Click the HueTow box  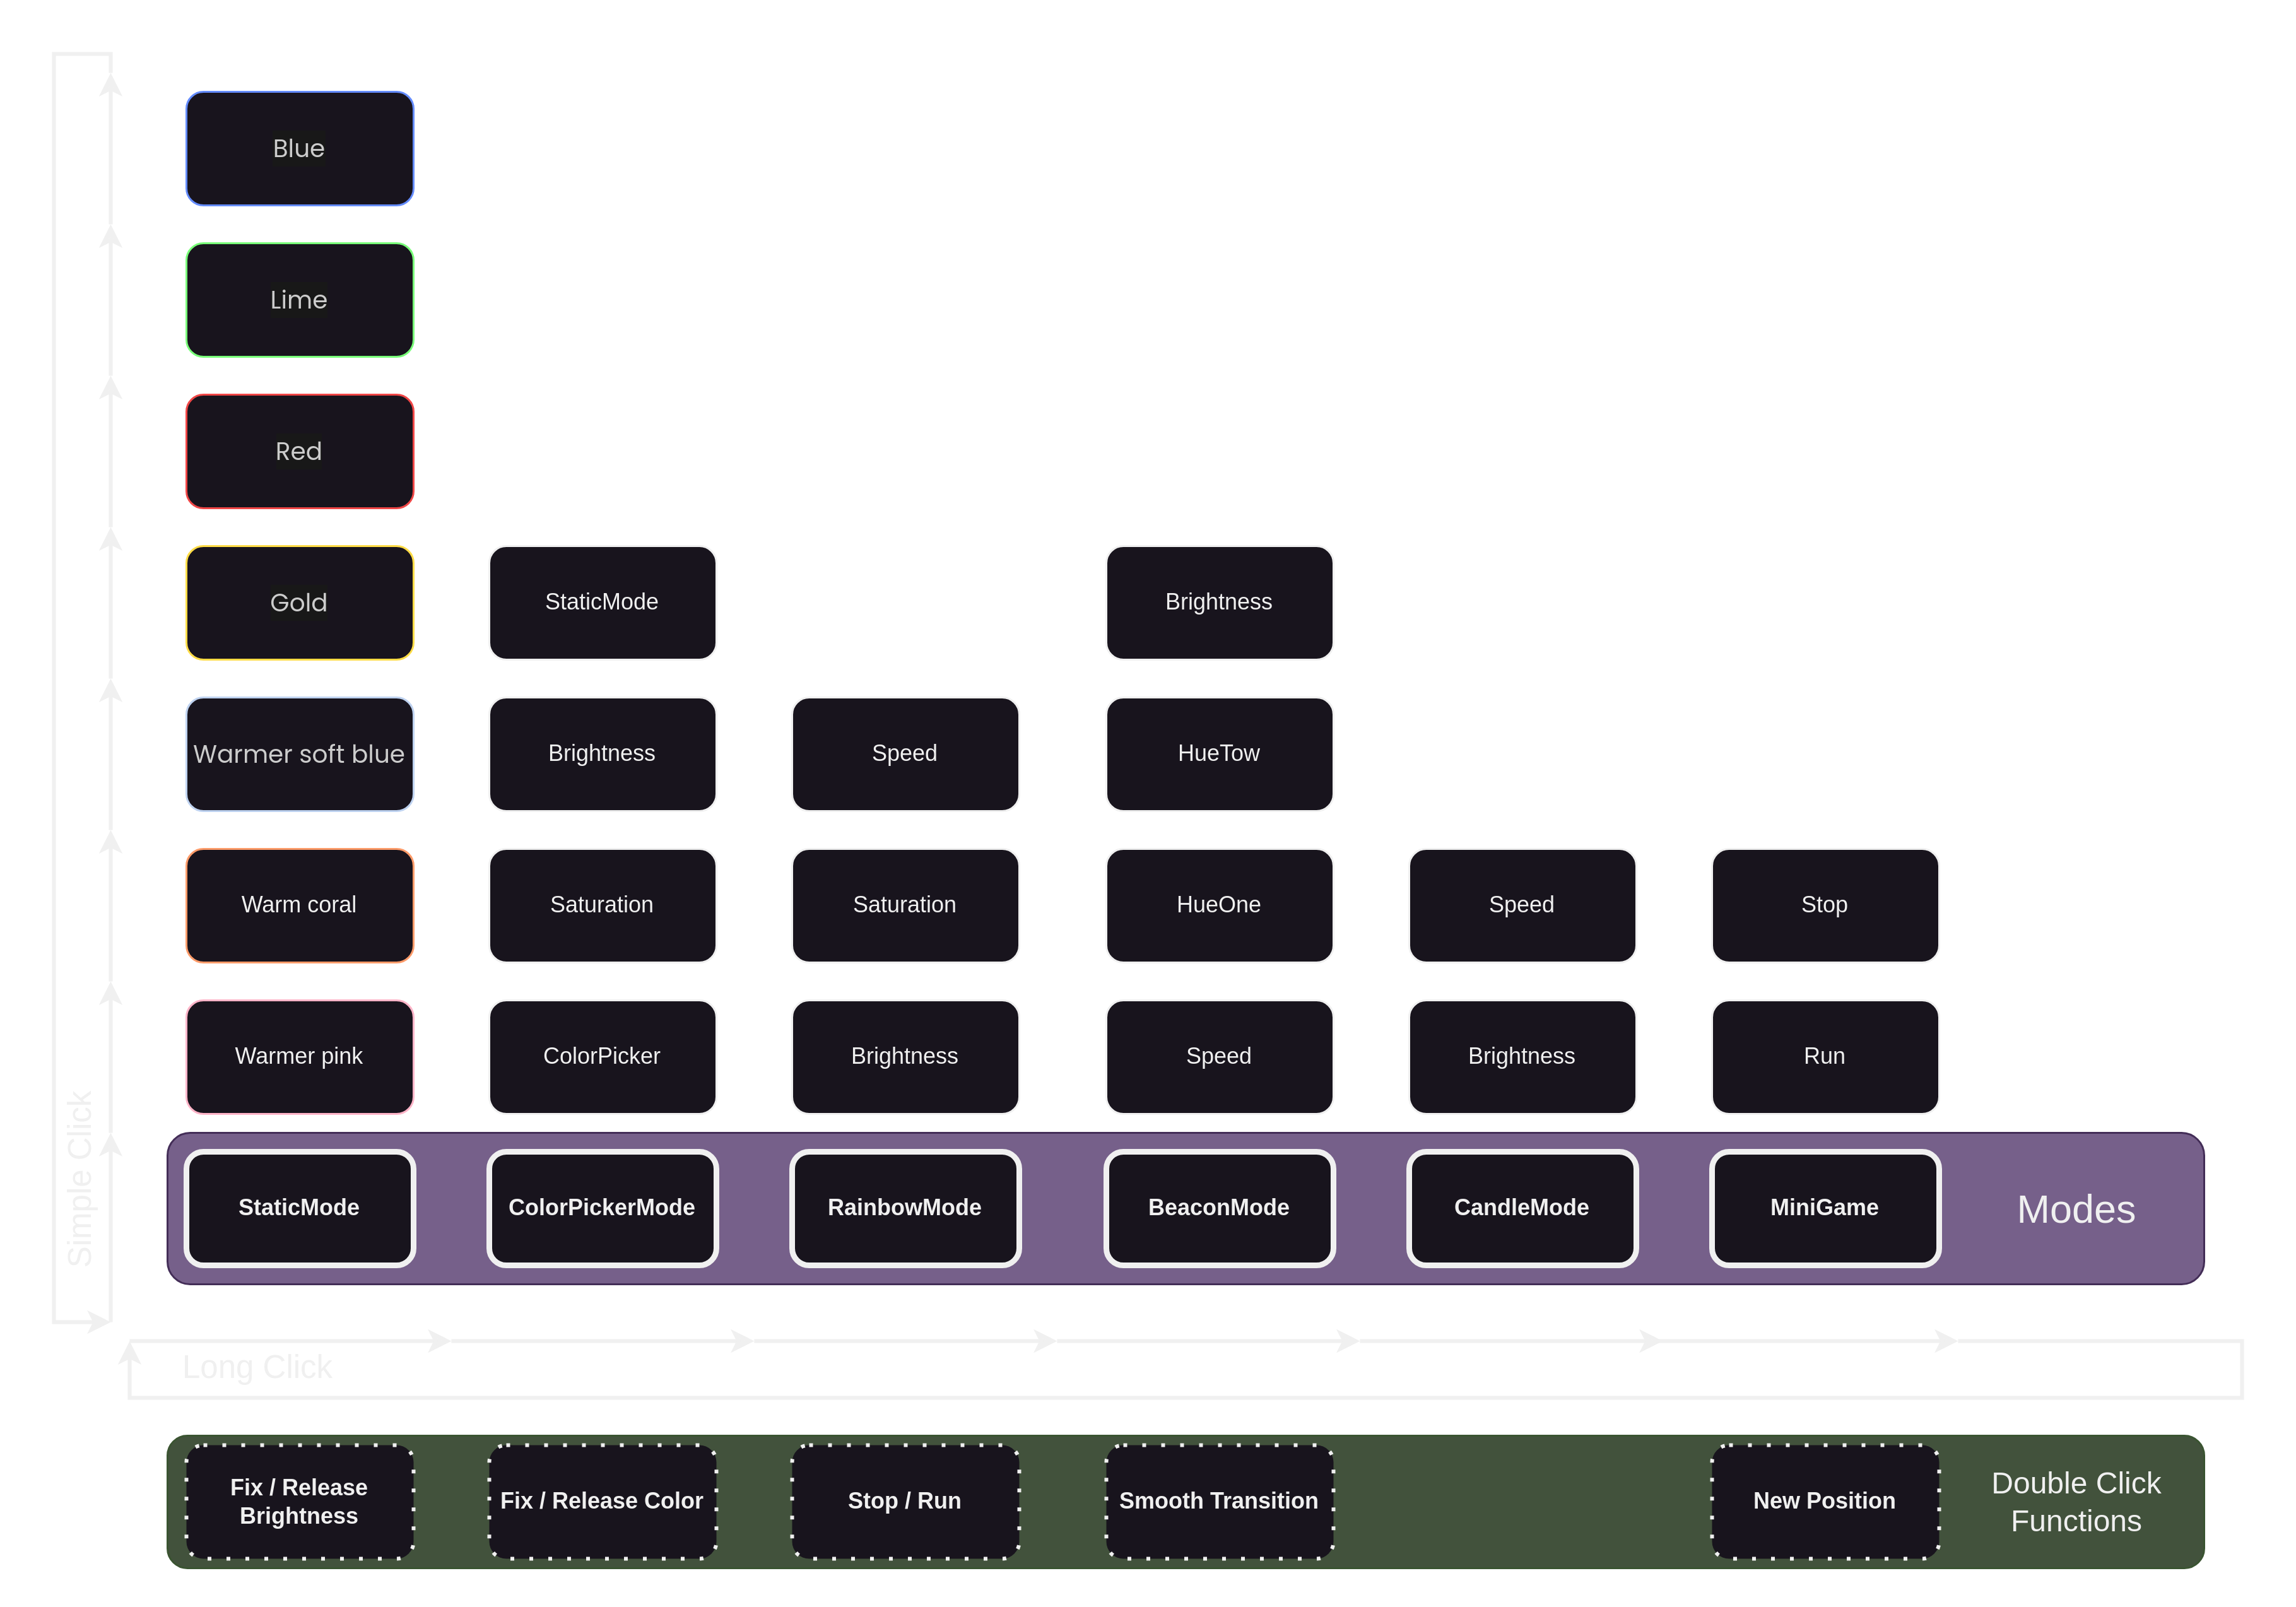pos(1218,754)
